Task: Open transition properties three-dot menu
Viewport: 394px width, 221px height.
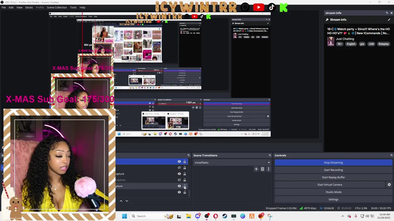Action: tap(268, 169)
